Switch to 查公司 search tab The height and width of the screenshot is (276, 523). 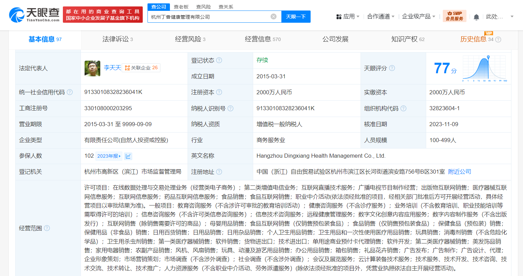click(159, 7)
